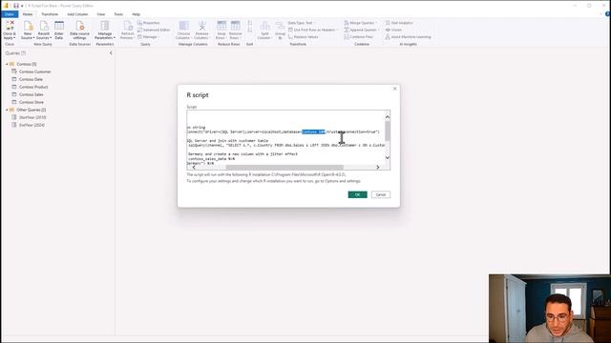This screenshot has height=343, width=611.
Task: Click Replace Values in the ribbon
Action: coord(304,37)
